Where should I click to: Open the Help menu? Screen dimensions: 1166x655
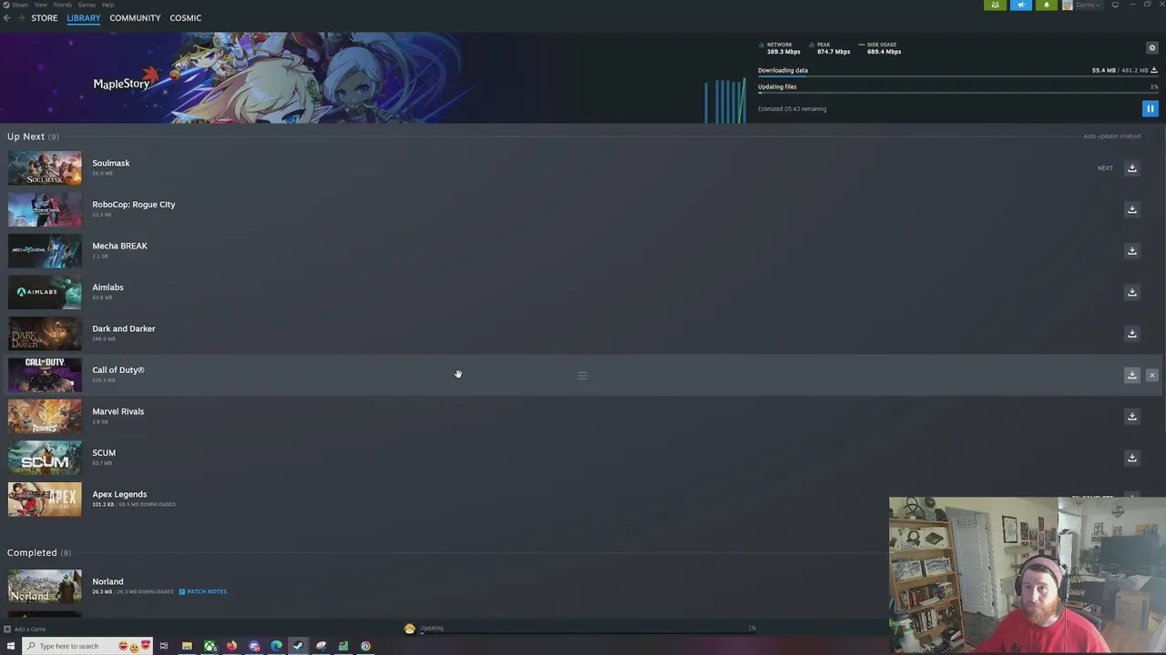(107, 5)
